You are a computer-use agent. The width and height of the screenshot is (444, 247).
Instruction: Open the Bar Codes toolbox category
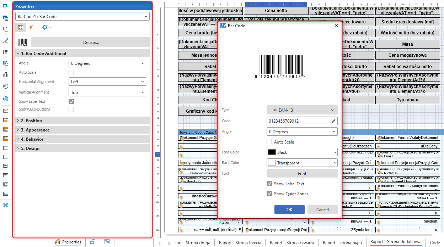tap(6, 52)
